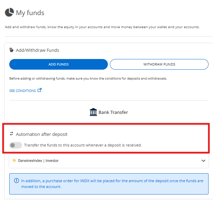
Task: Click the piggy bank icon beside Add/Withdraw Funds
Action: pyautogui.click(x=11, y=50)
